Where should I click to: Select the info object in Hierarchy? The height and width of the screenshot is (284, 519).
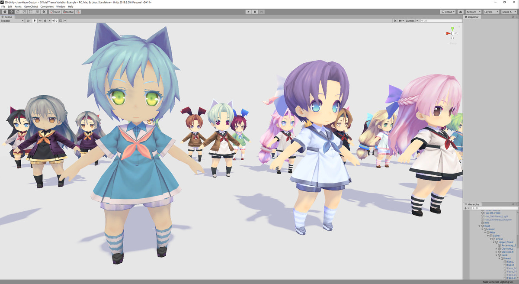[487, 223]
